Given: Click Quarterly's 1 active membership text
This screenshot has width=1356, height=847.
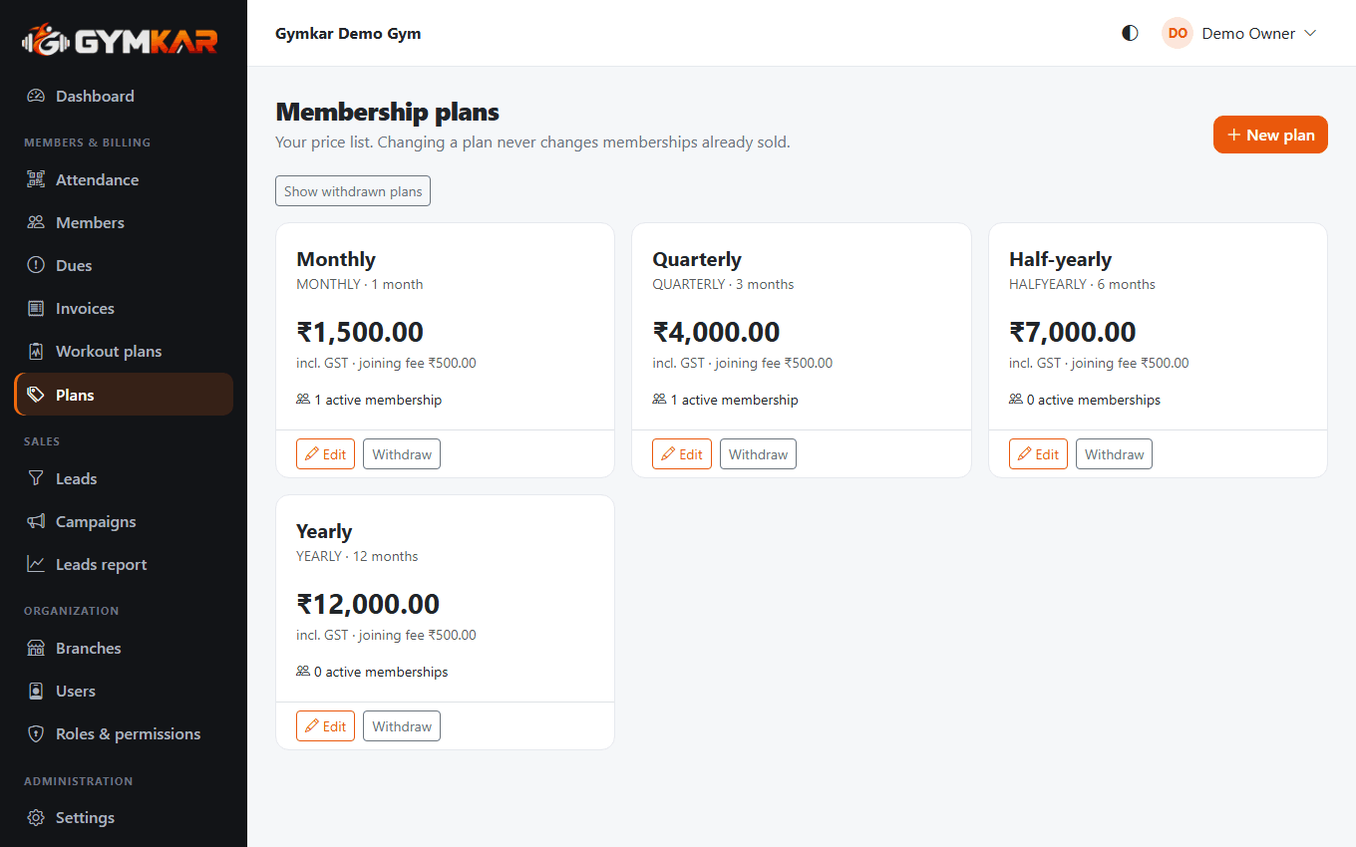Looking at the screenshot, I should pyautogui.click(x=734, y=400).
